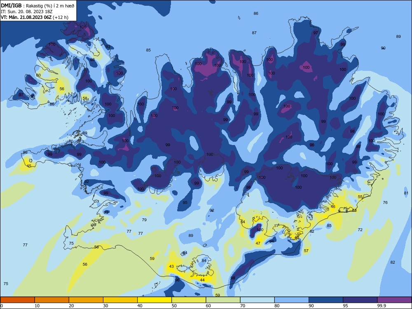The height and width of the screenshot is (309, 412).
Task: Select the 60 value in the Westfjords
Action: coord(38,75)
